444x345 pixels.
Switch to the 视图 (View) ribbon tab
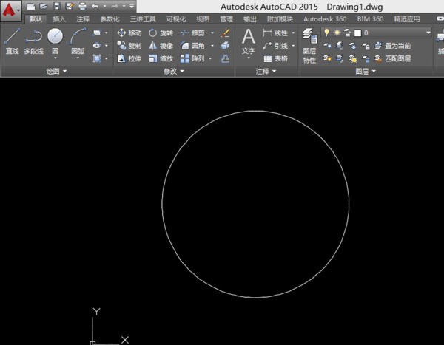[x=203, y=19]
